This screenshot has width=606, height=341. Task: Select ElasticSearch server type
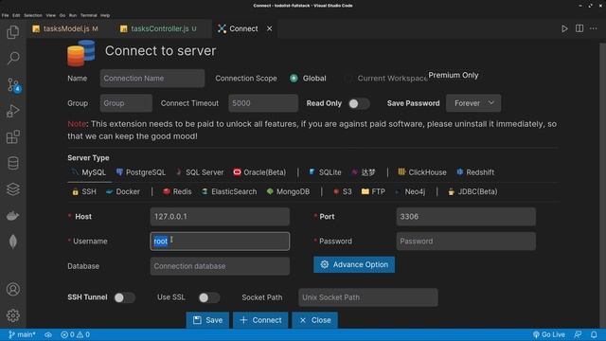[229, 191]
